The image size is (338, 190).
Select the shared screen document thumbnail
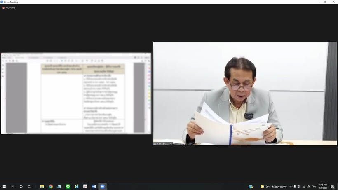76,93
